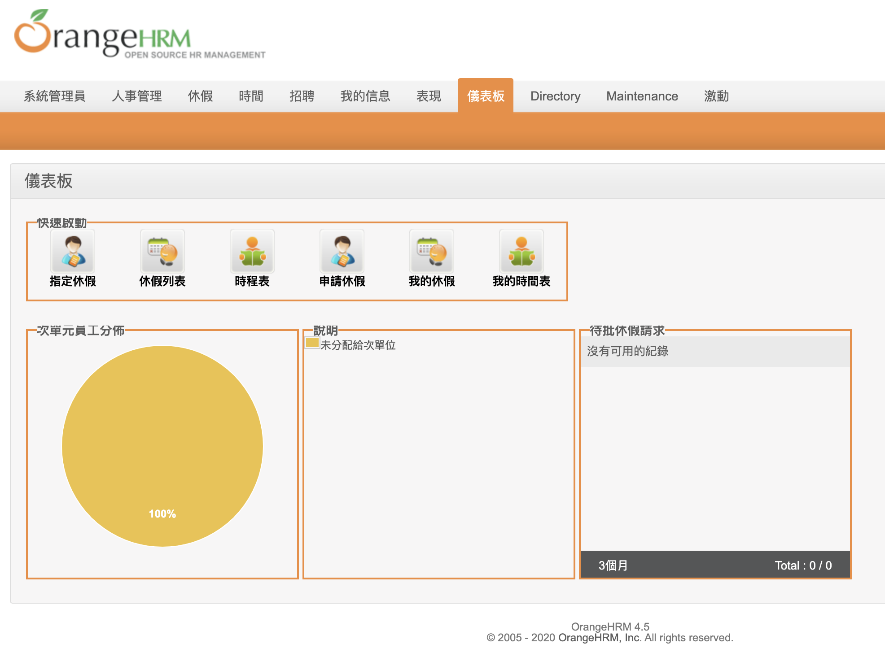Select the 表現 (Performance) menu

coord(429,96)
